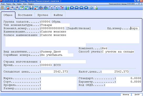Click the binoculars search icon with orange dot
Screen dimensions: 143x96
pyautogui.click(x=41, y=8)
